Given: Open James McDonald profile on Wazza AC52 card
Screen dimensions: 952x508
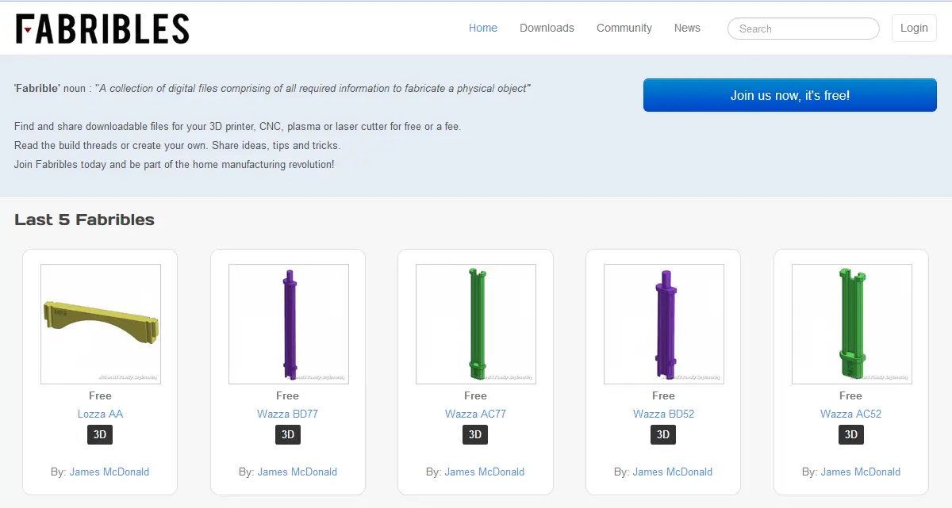Looking at the screenshot, I should 861,472.
